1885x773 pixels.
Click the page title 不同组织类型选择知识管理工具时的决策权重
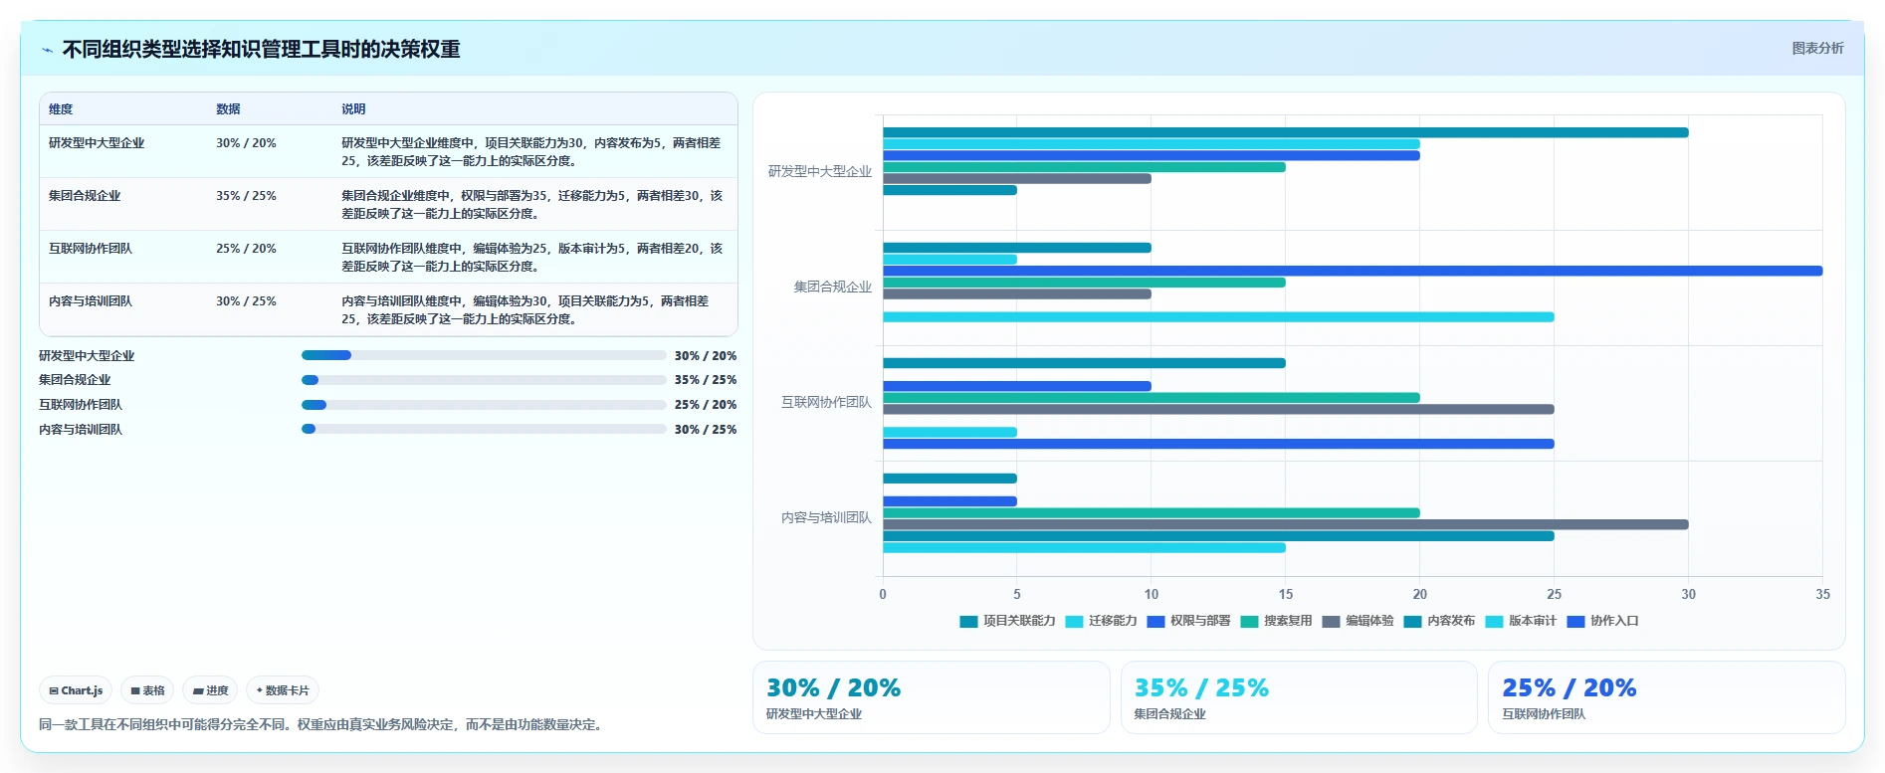(x=261, y=50)
